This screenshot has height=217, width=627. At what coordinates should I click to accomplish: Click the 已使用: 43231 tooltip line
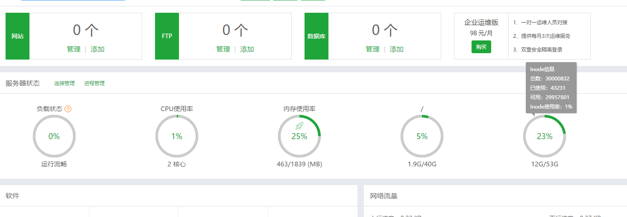point(548,88)
